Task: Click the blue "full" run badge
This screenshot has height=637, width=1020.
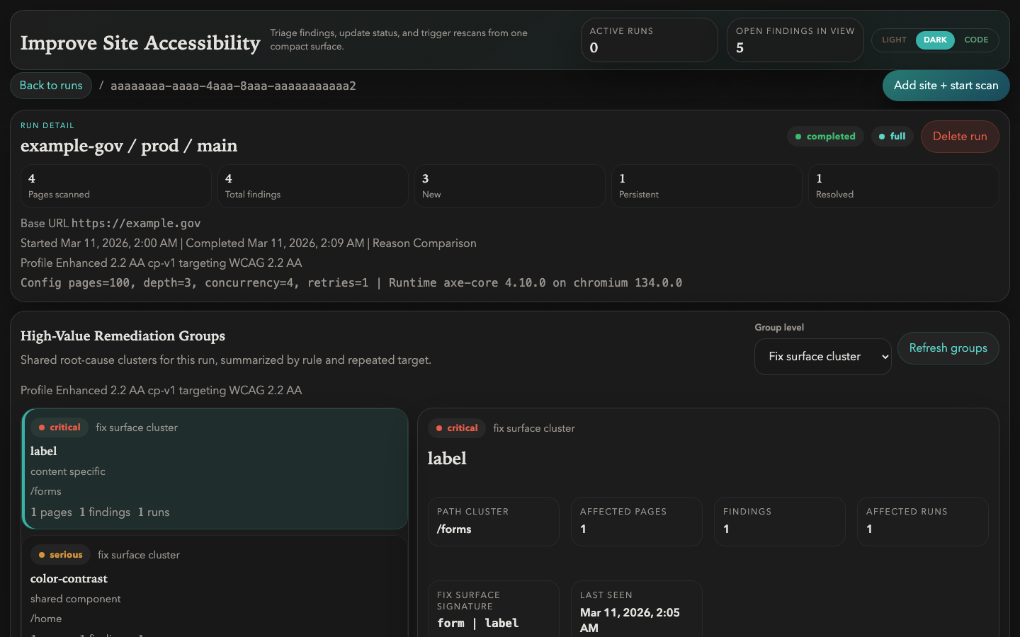Action: [x=892, y=136]
